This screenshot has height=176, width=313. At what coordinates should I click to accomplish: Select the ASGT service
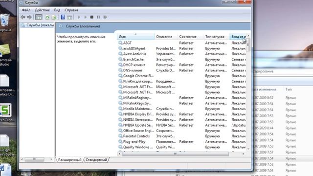coord(127,43)
